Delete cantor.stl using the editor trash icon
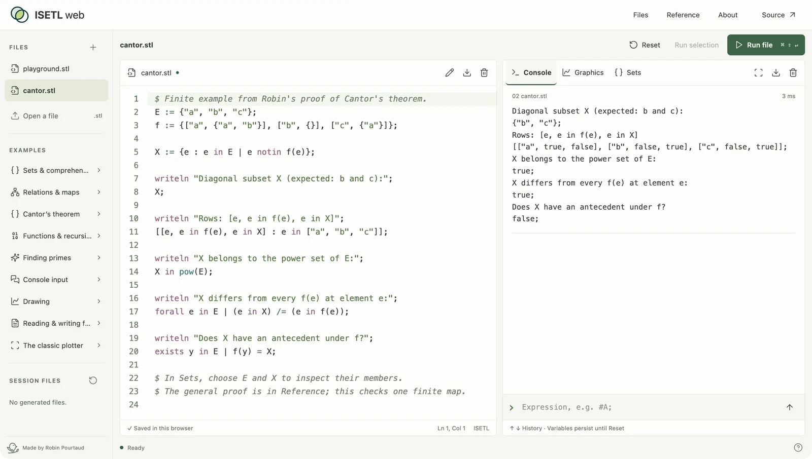 [x=484, y=72]
